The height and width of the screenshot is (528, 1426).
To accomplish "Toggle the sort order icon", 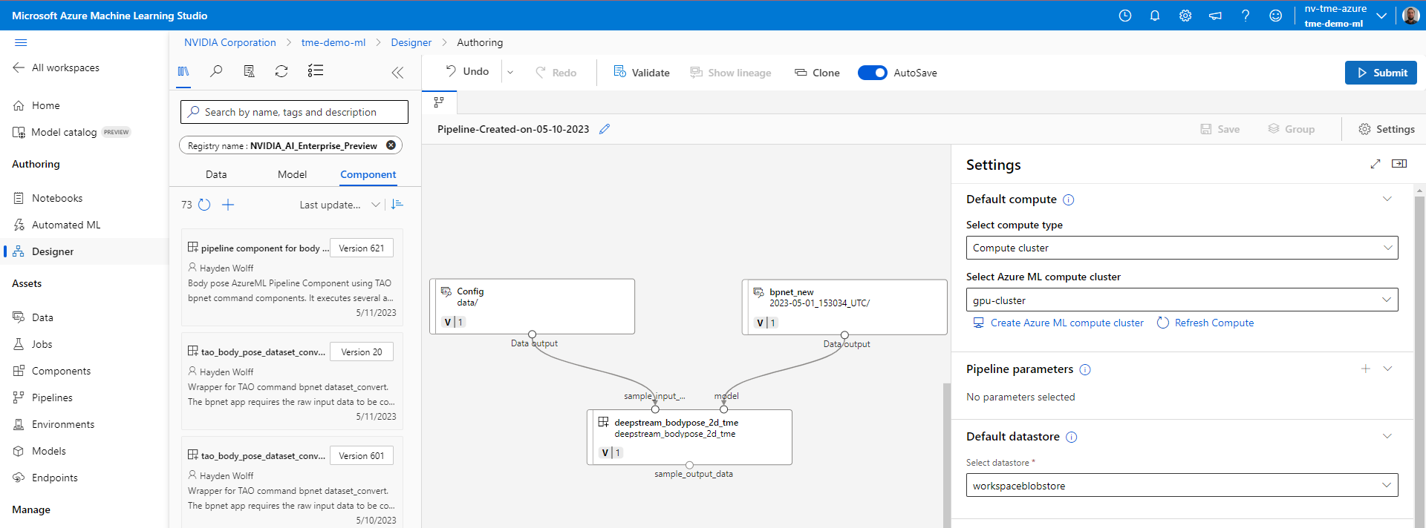I will (x=397, y=204).
